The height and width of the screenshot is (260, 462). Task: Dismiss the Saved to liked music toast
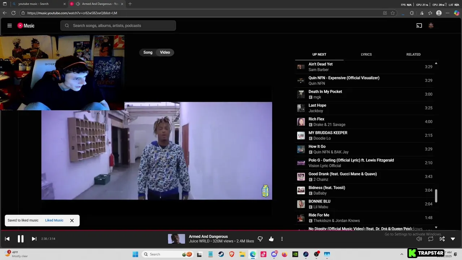coord(72,220)
